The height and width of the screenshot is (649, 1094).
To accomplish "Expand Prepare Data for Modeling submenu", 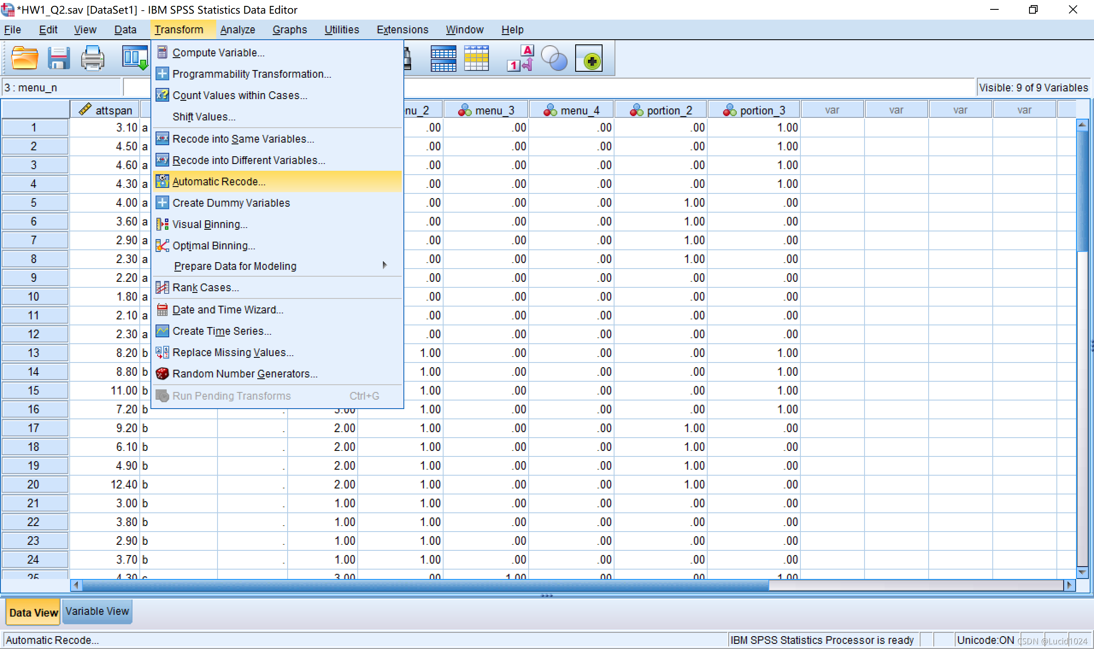I will pyautogui.click(x=235, y=266).
